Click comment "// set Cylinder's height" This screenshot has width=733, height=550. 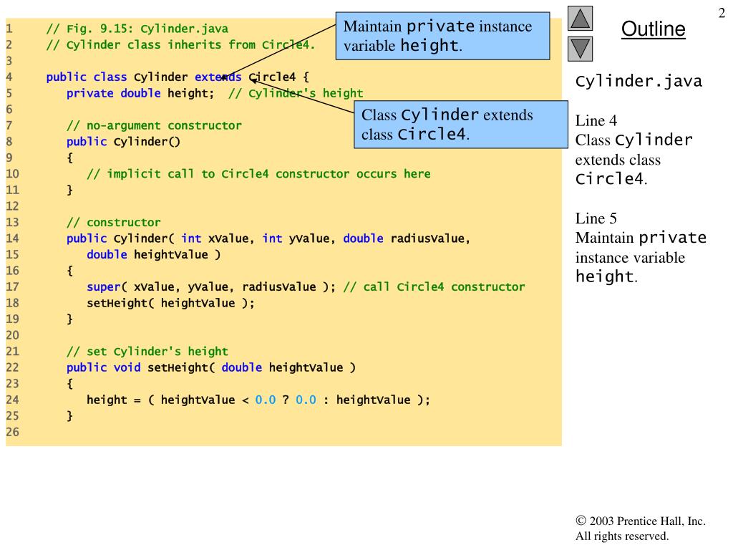click(x=147, y=351)
